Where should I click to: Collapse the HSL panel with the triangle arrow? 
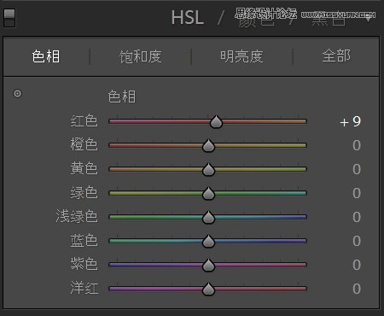click(369, 19)
